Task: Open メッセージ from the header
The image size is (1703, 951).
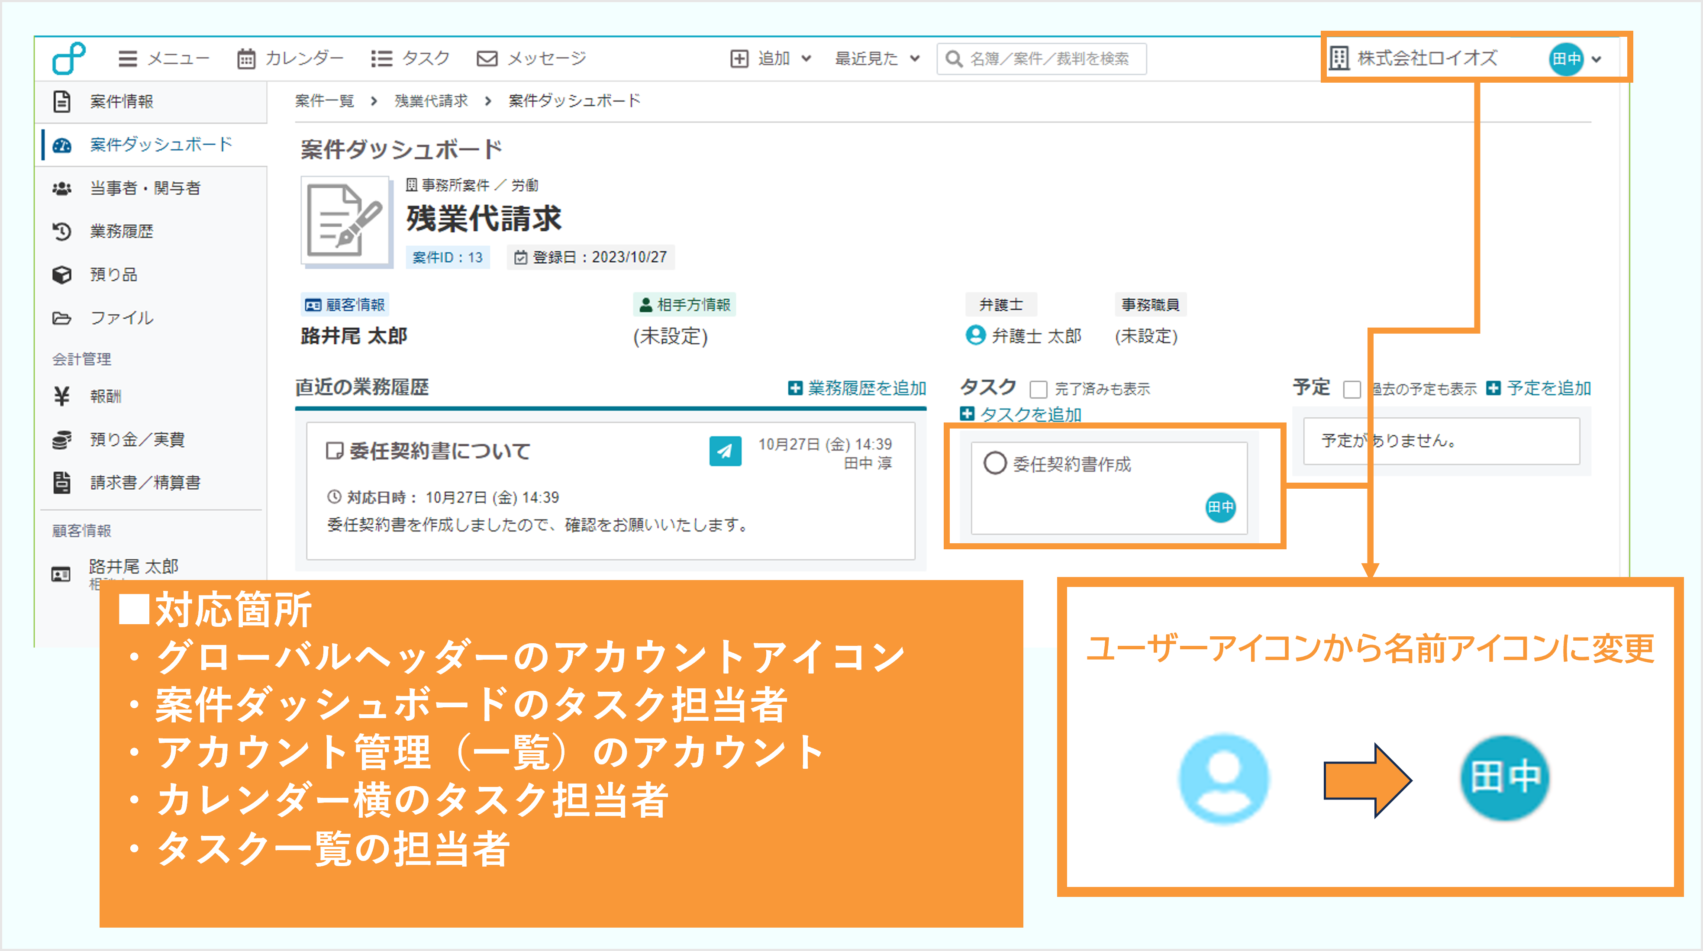Action: tap(531, 59)
